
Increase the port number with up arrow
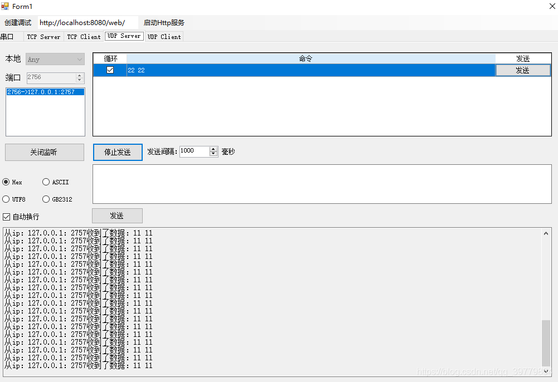(x=80, y=75)
